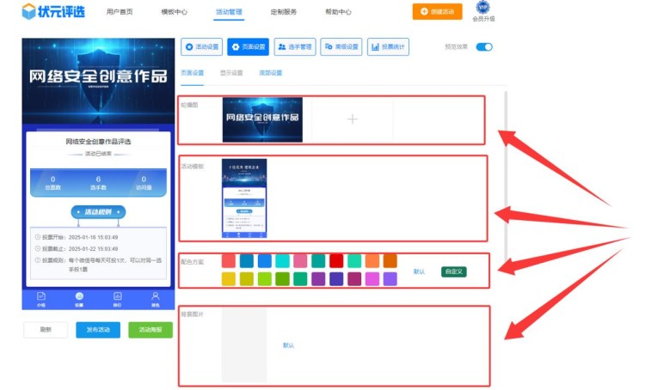Screen dimensions: 645x390
Task: Open the VIP 会员升级 icon
Action: 482,9
